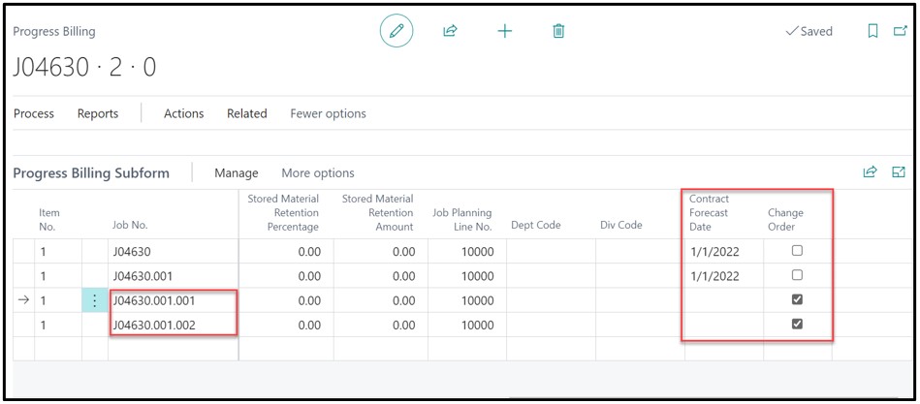
Task: Click Fewer options link
Action: (328, 113)
